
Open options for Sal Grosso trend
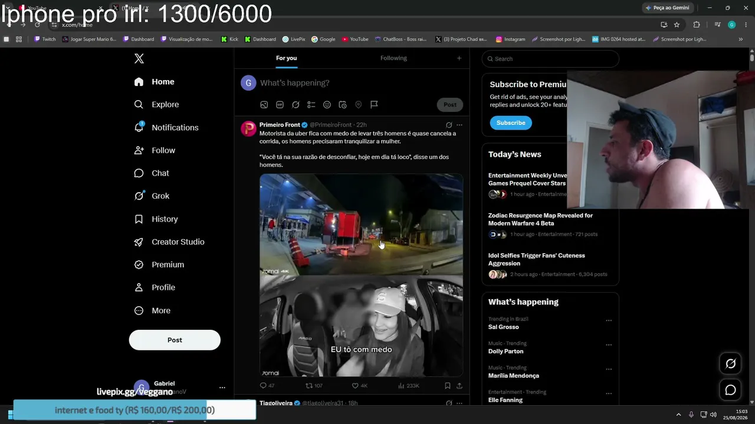tap(609, 321)
